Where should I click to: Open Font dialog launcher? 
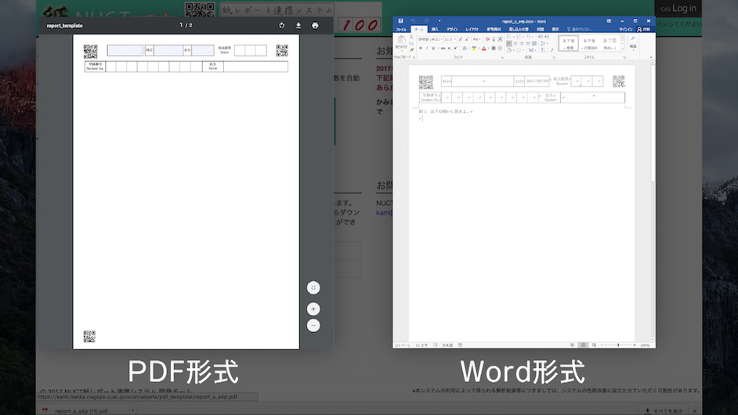point(502,57)
